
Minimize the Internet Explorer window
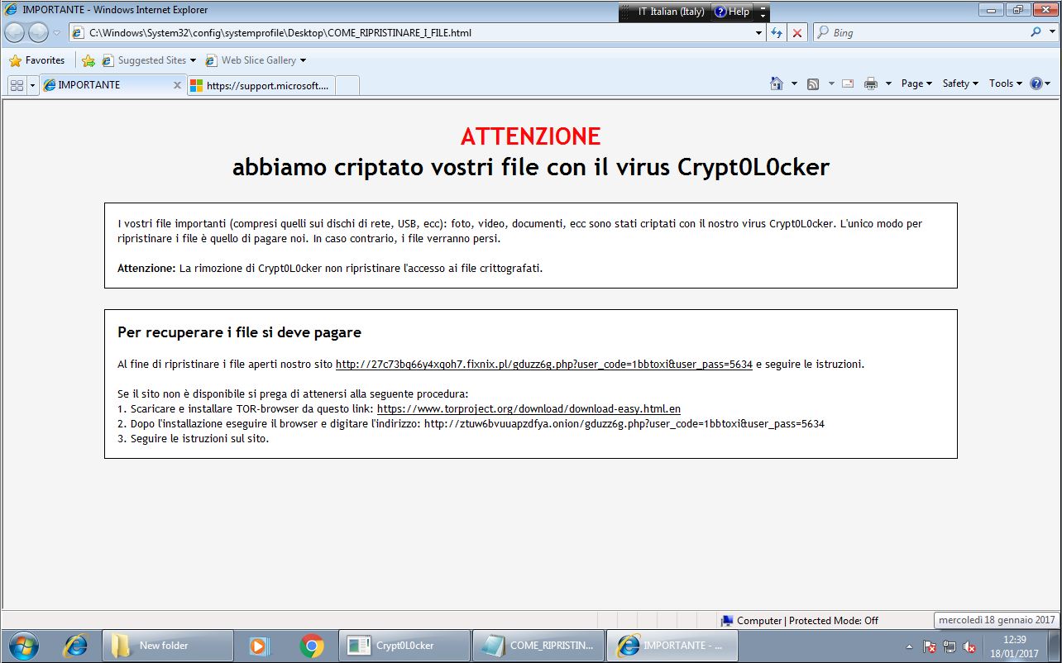[991, 10]
